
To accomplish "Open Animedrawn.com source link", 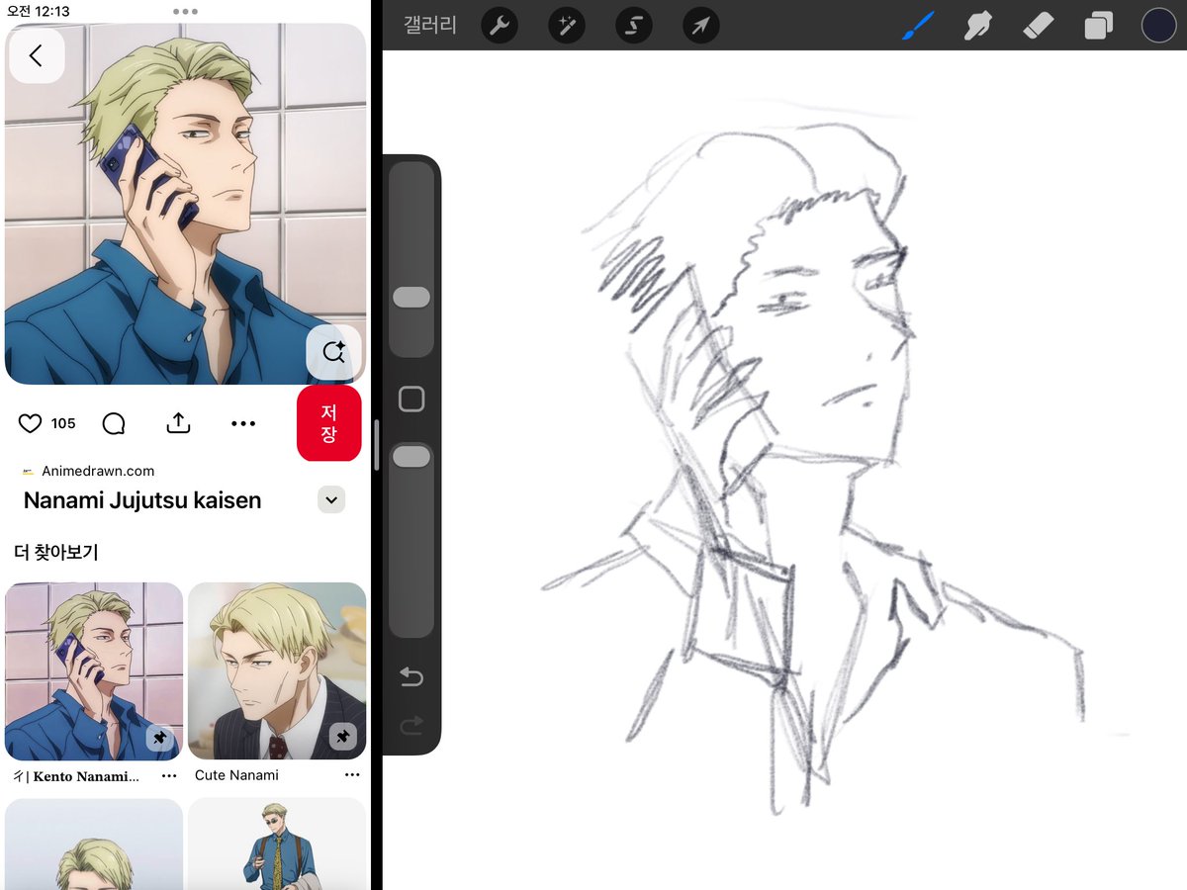I will point(98,471).
